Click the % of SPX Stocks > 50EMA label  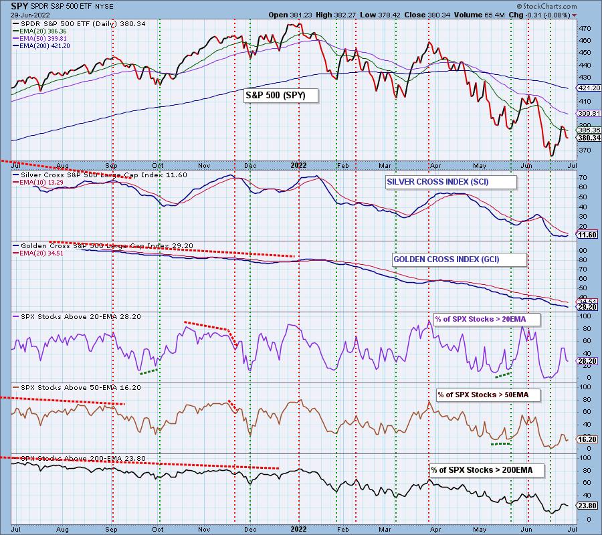pos(487,395)
